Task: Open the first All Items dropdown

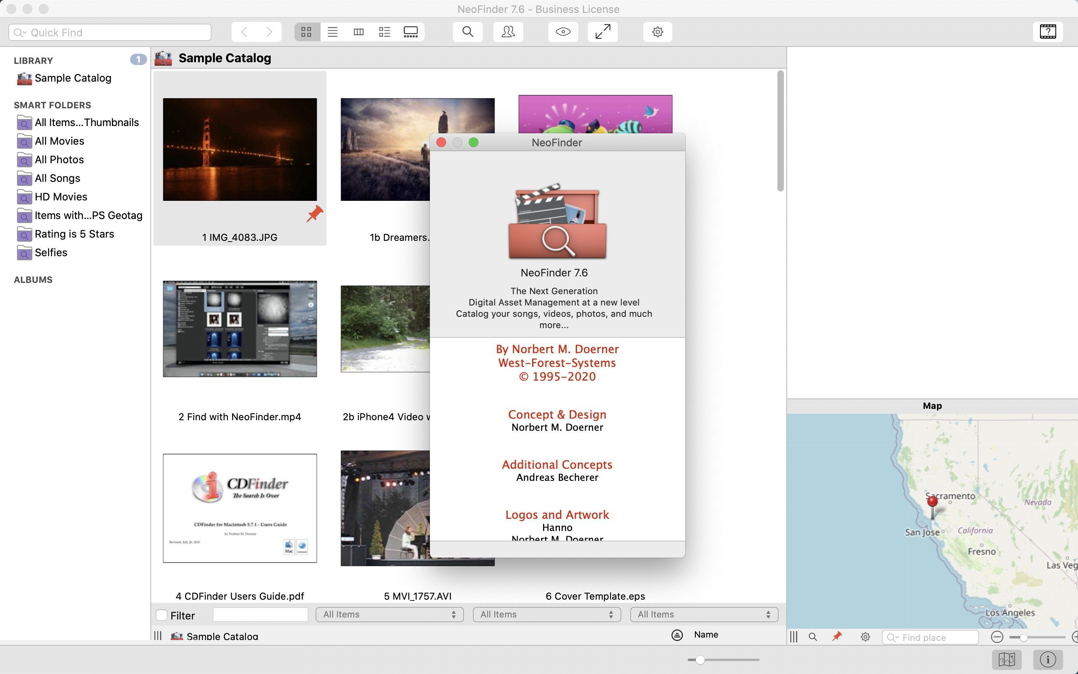Action: (x=390, y=615)
